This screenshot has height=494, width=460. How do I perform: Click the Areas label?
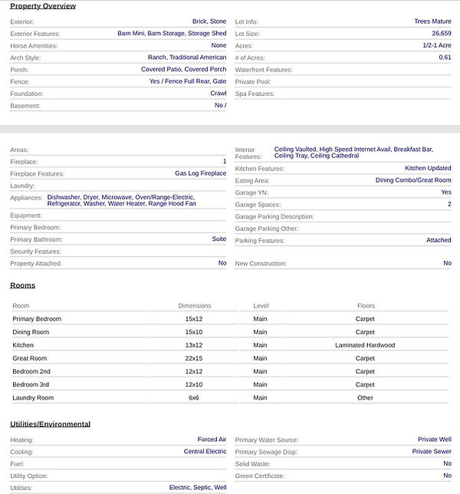coord(19,150)
